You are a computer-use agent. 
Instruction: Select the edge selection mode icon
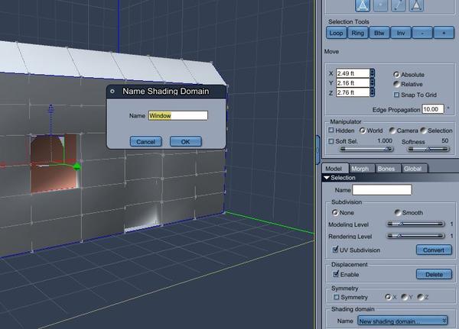[x=399, y=5]
